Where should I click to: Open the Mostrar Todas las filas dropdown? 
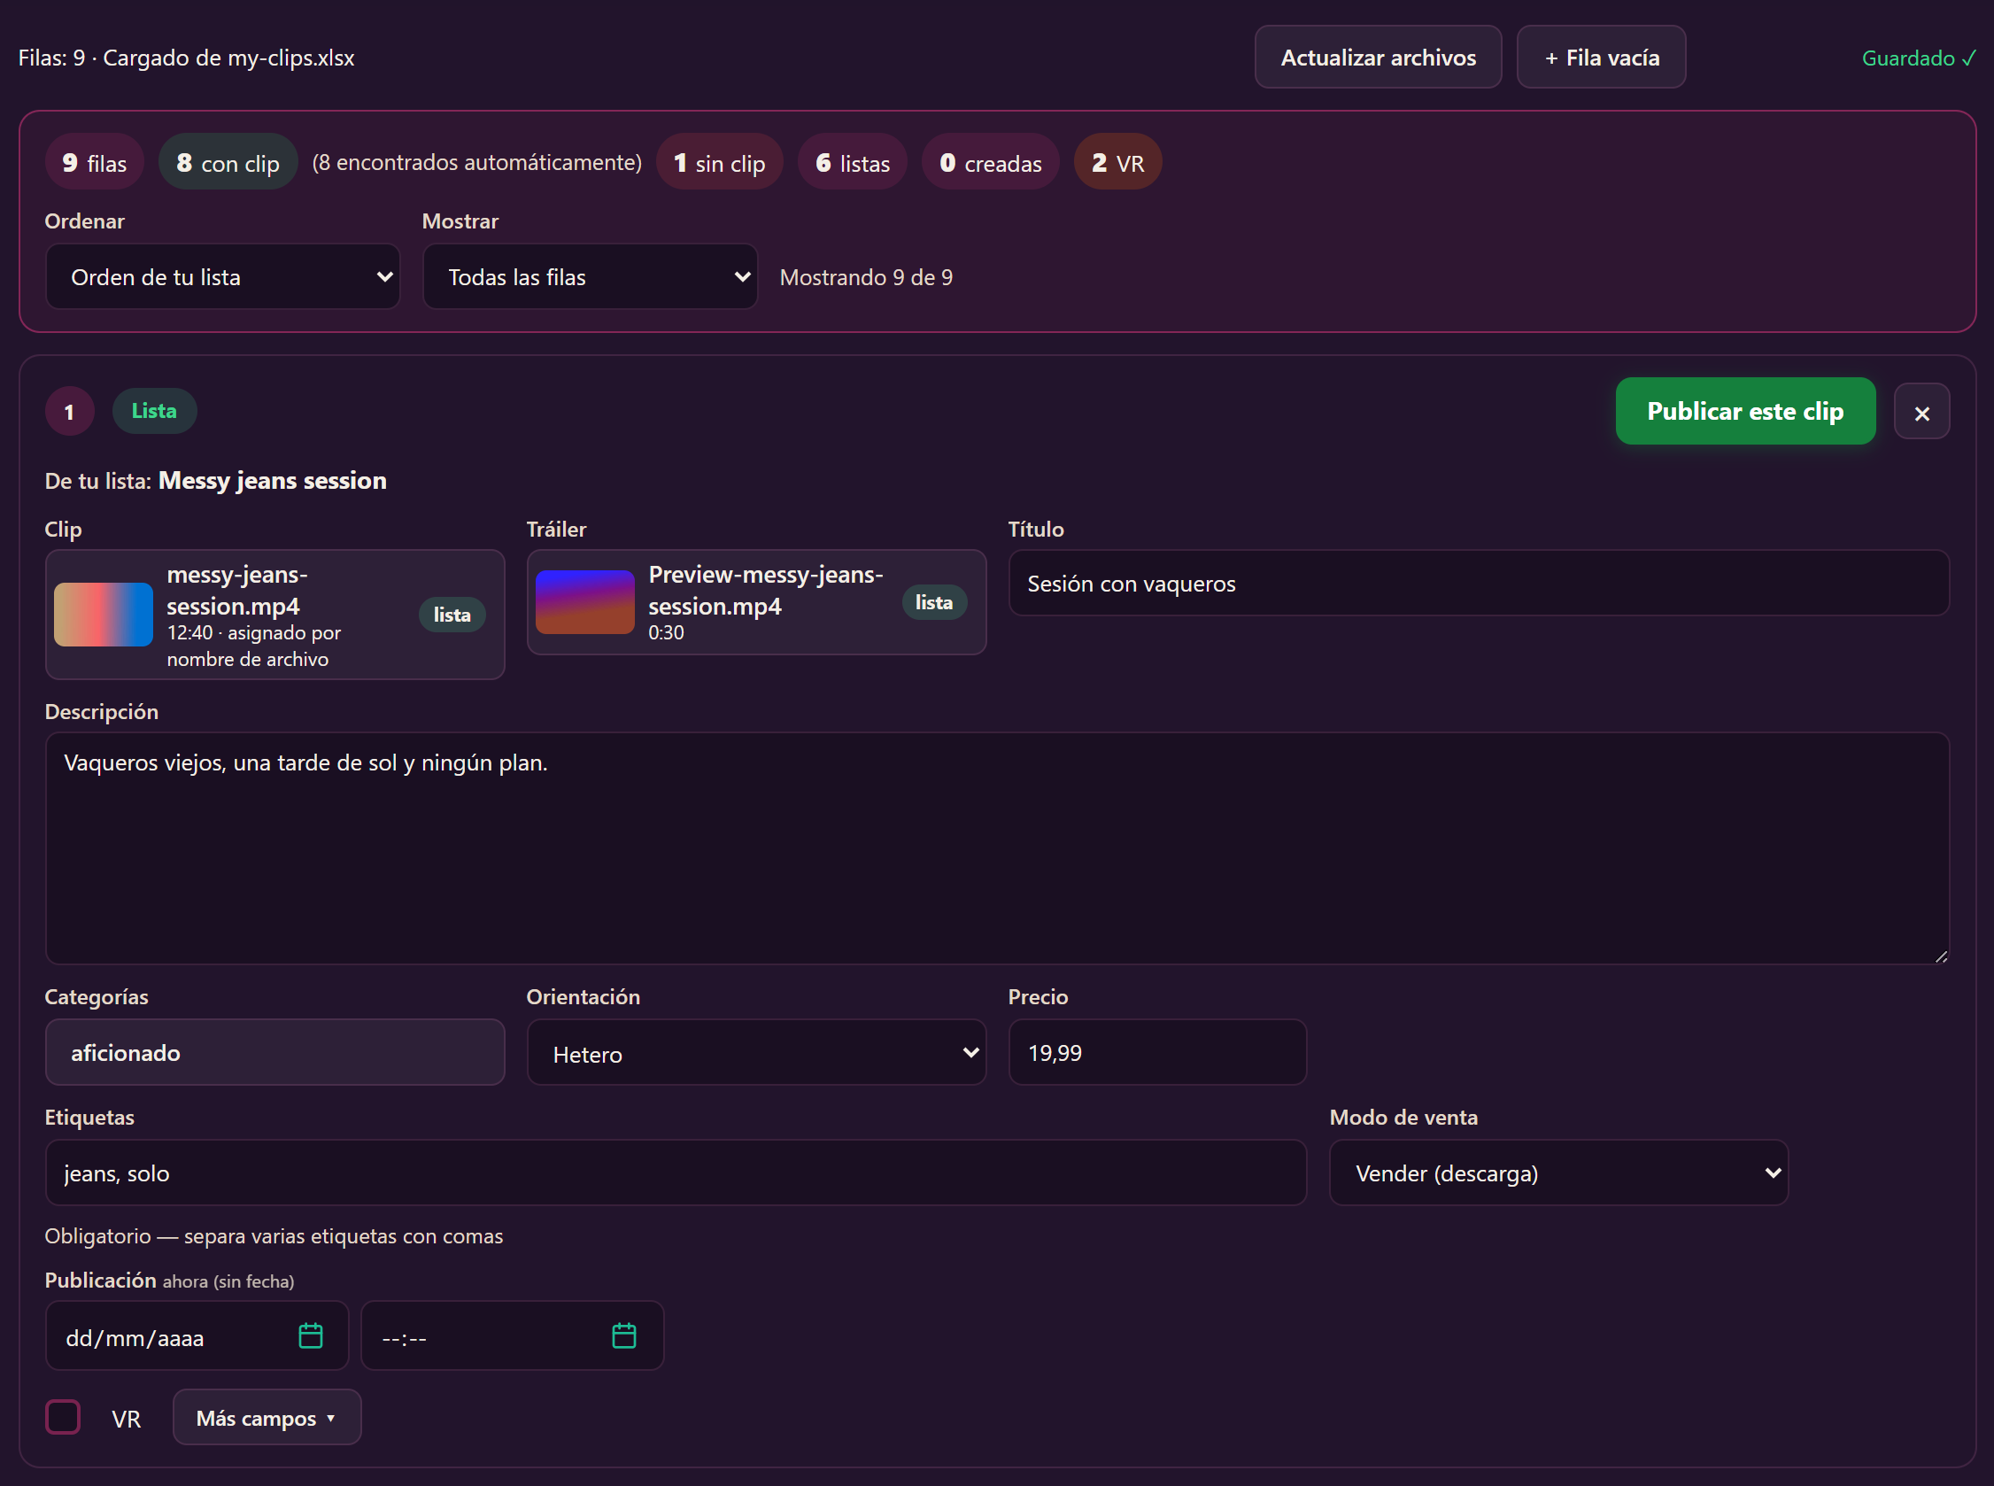click(590, 277)
